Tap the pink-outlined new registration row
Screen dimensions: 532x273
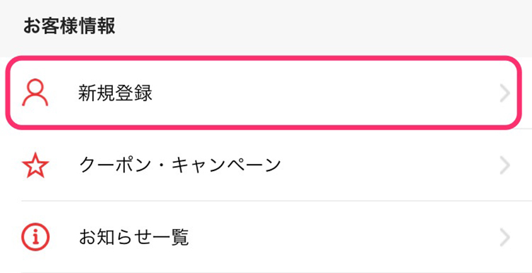coord(263,92)
